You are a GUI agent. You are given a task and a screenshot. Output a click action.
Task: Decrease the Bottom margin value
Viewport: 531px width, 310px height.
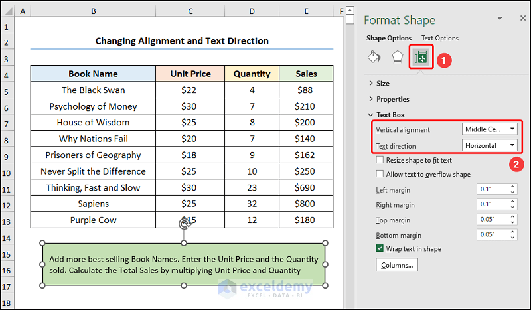click(x=512, y=238)
